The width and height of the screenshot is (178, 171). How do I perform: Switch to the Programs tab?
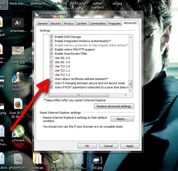(115, 23)
